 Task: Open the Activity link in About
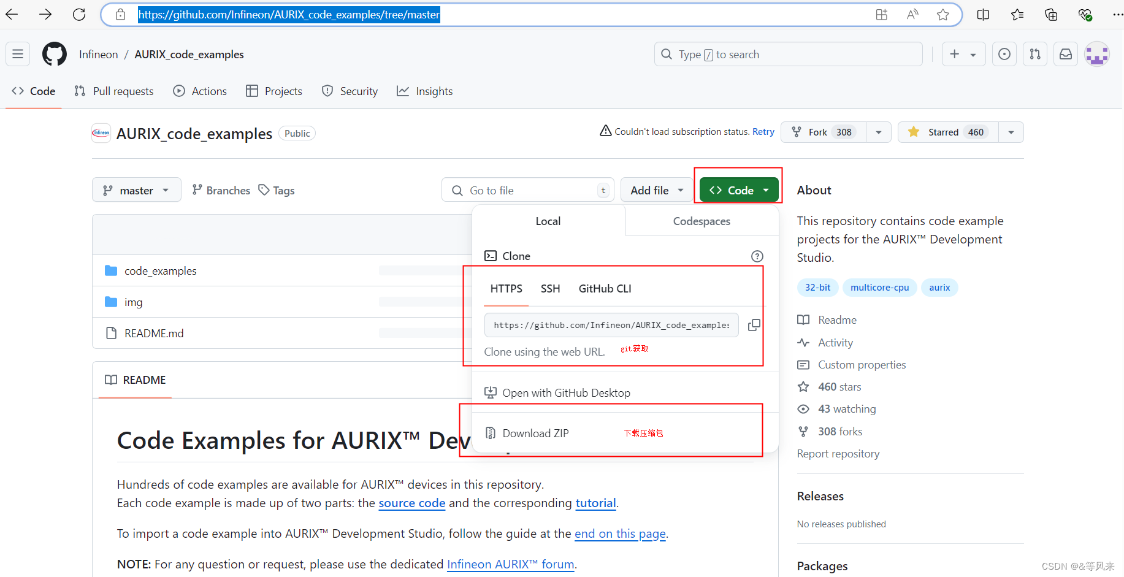825,343
